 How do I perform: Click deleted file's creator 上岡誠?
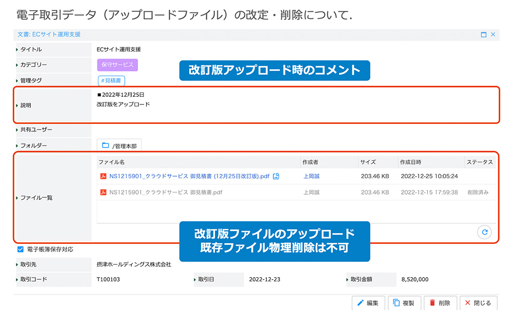coord(311,192)
